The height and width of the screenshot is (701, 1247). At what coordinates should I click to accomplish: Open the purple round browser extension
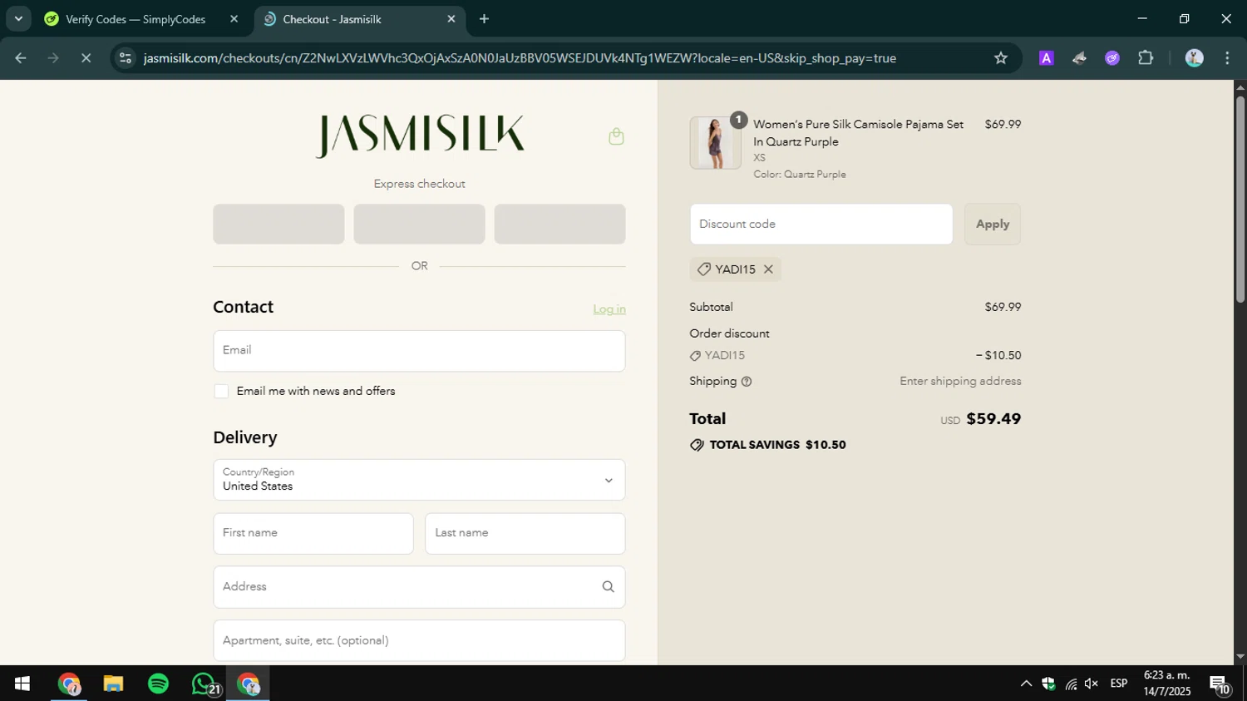[x=1112, y=58]
